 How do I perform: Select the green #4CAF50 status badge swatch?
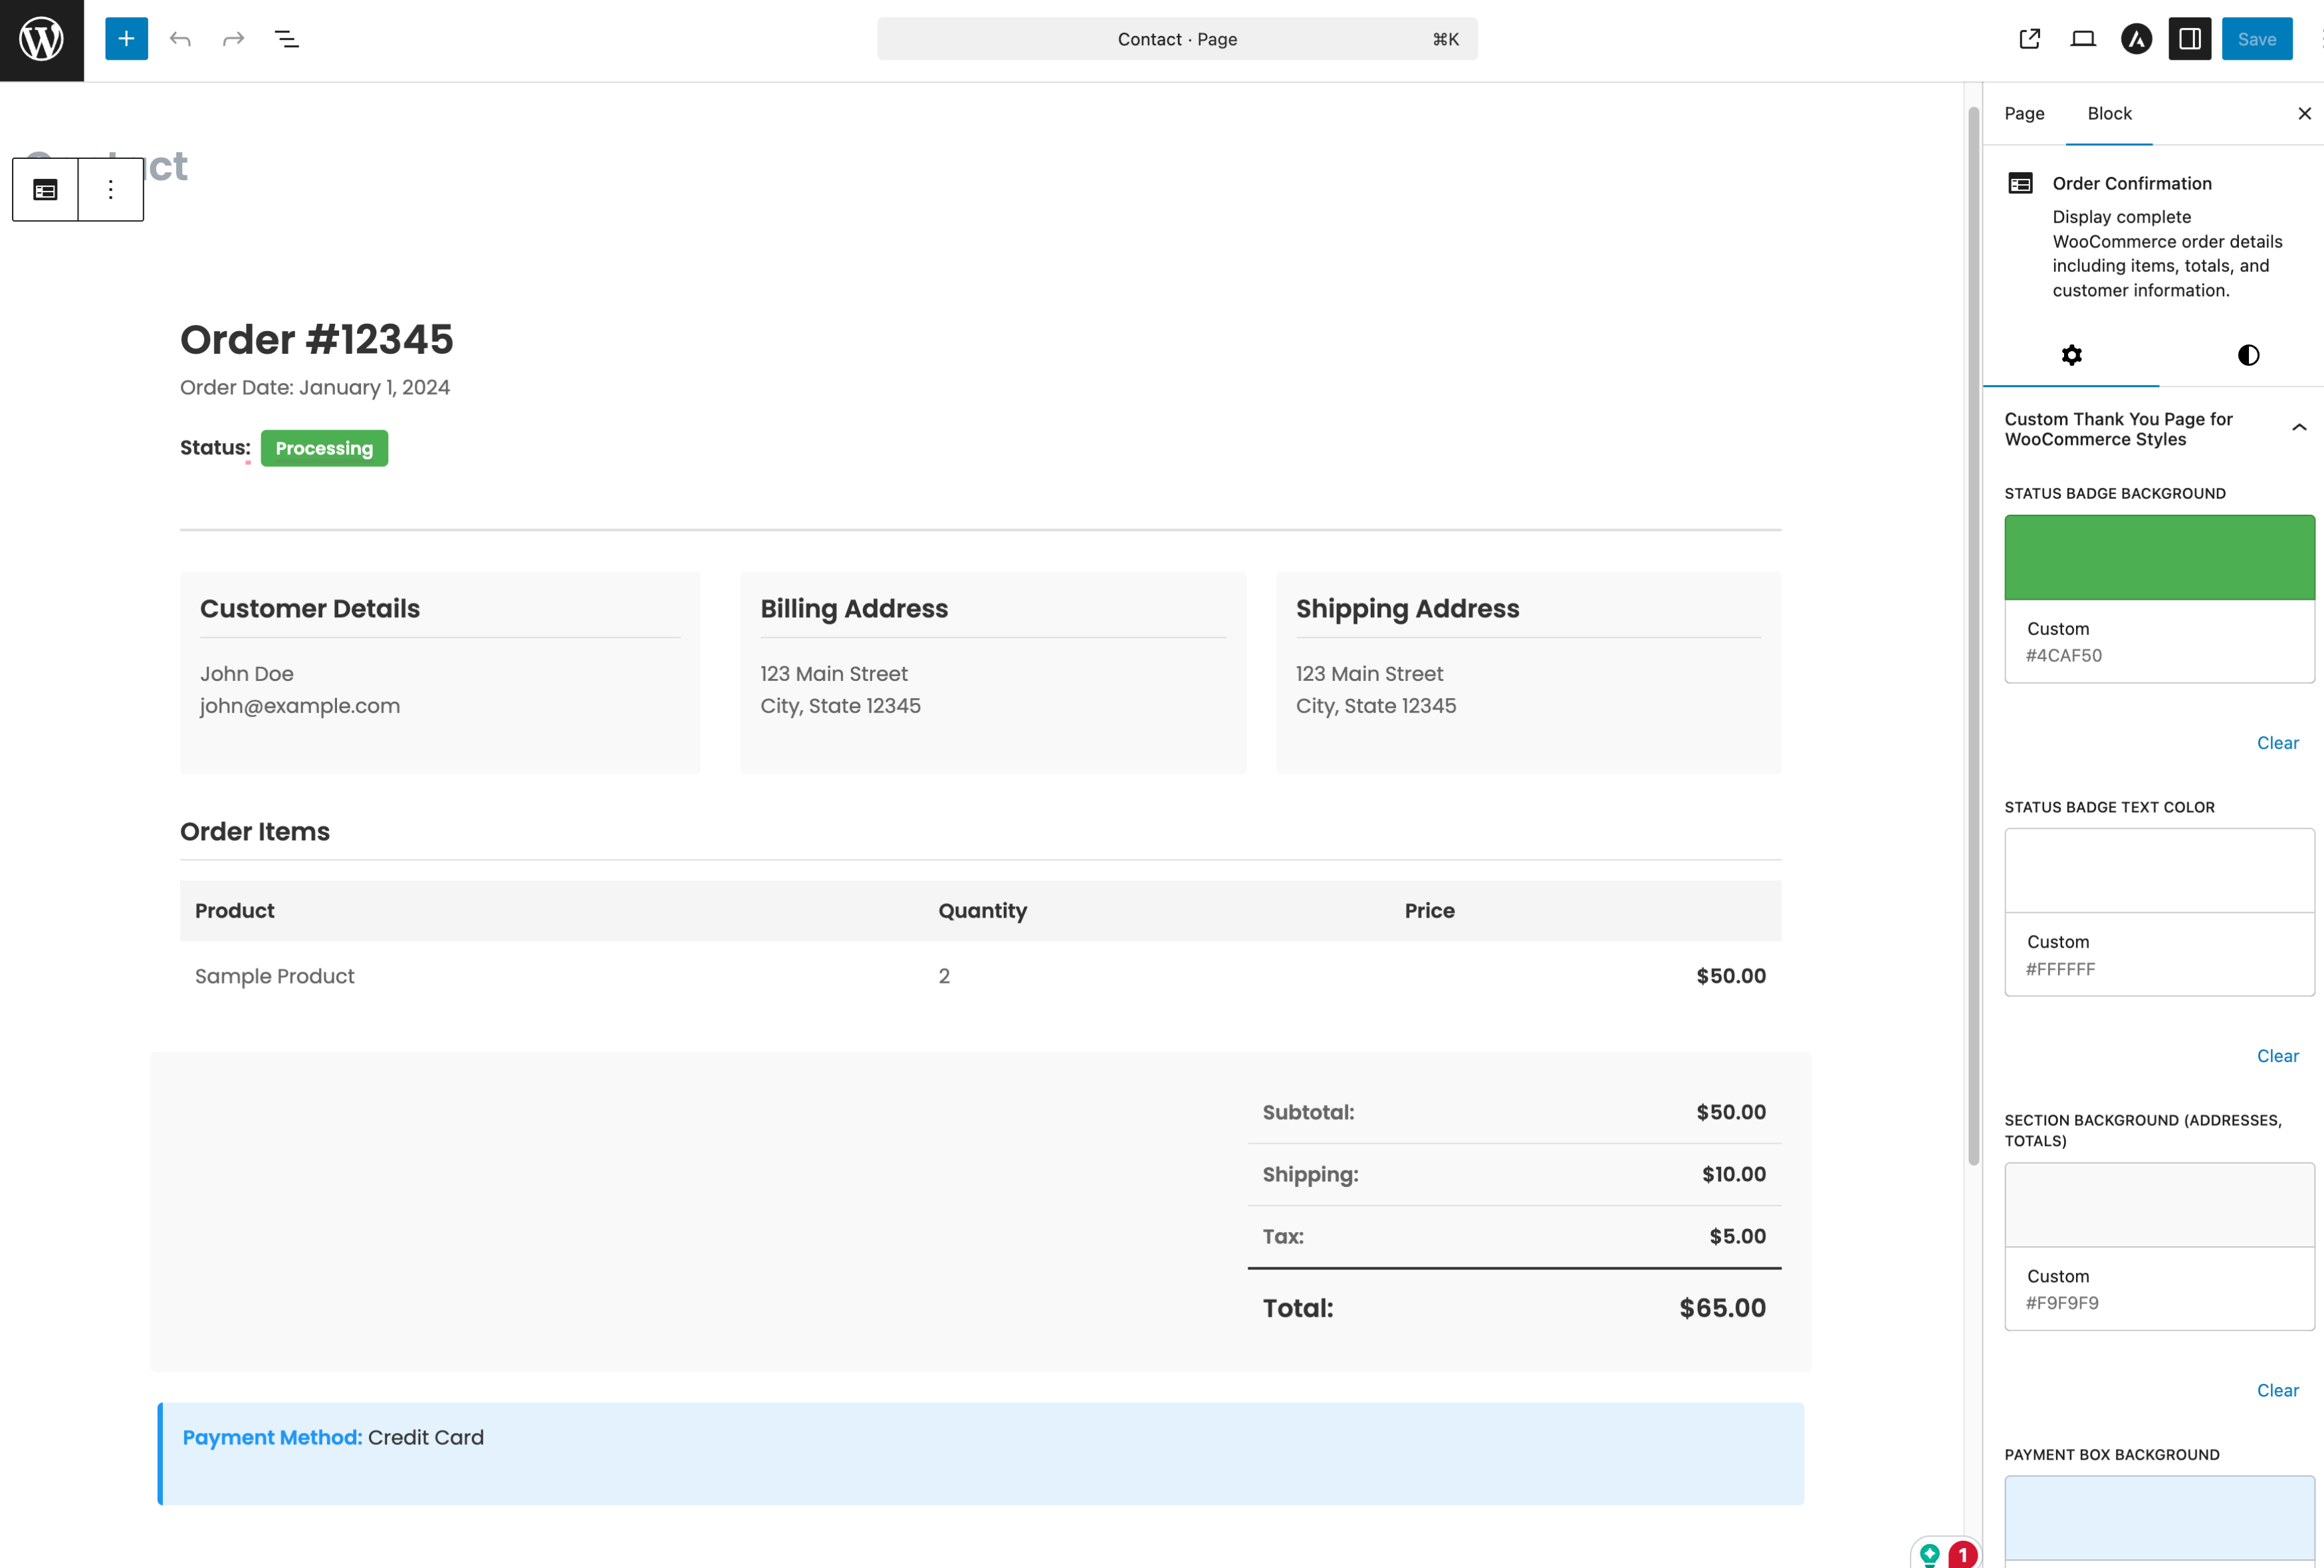[2158, 556]
